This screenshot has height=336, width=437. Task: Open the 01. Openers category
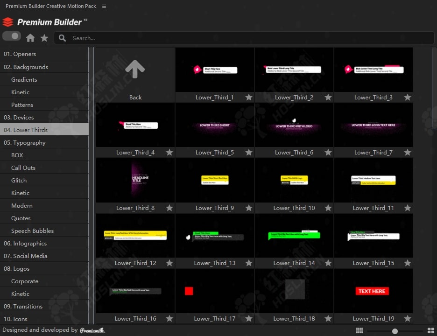44,54
